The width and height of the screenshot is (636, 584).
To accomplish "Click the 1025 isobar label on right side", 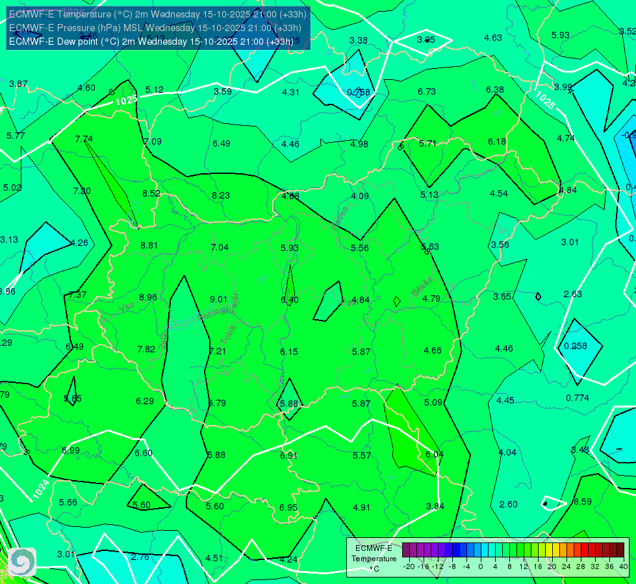I will pyautogui.click(x=545, y=101).
